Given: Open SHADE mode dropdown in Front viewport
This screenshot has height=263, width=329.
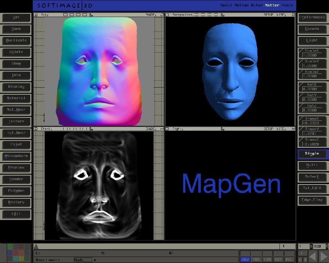Looking at the screenshot, I should click(x=151, y=129).
